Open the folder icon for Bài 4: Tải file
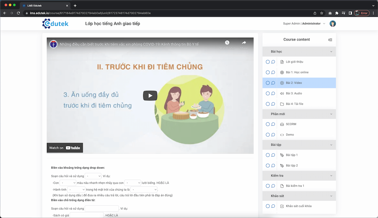Viewport: 378px width, 218px height. (282, 104)
